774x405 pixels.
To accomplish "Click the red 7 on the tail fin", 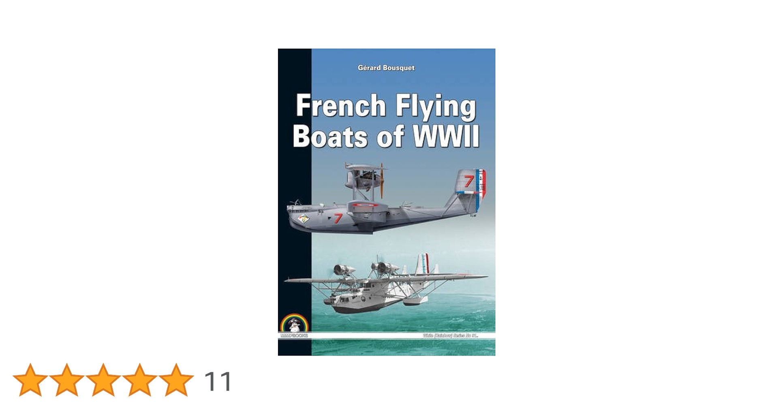I will click(x=469, y=181).
